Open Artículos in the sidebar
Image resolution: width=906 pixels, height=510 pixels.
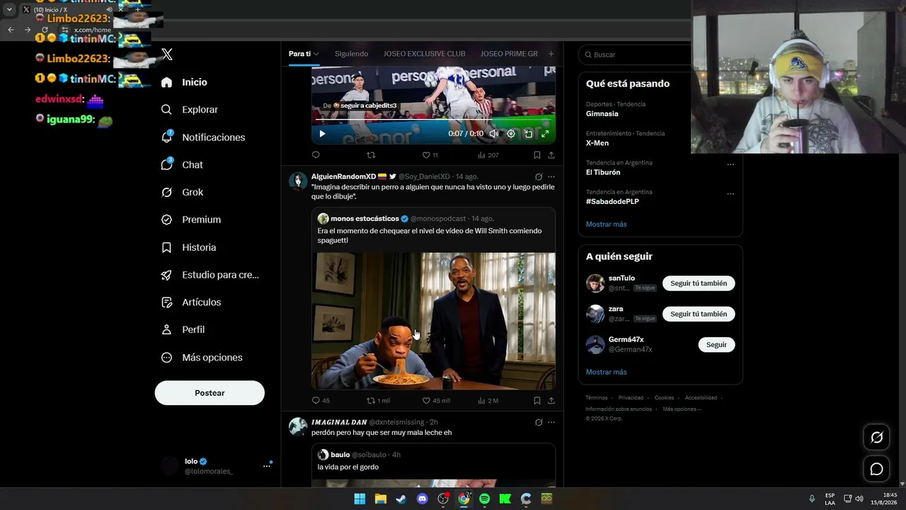(x=190, y=302)
